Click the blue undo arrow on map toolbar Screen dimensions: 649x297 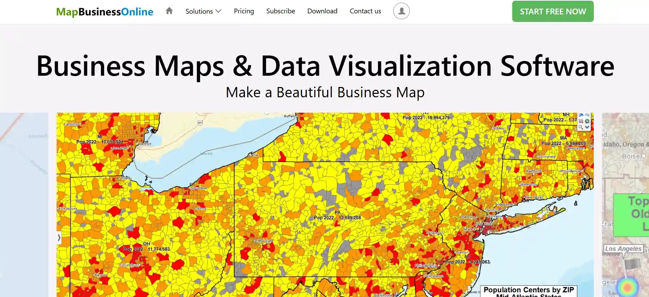point(581,115)
